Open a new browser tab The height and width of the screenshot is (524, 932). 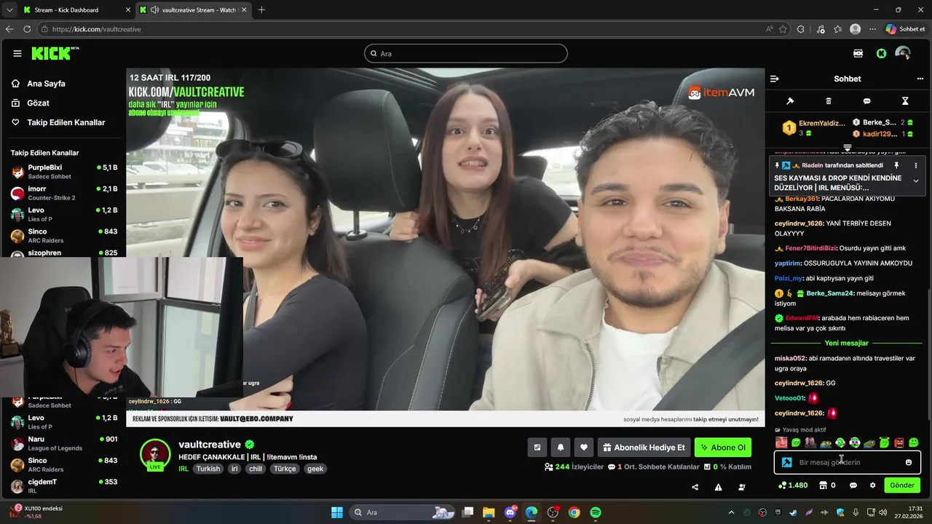tap(261, 10)
